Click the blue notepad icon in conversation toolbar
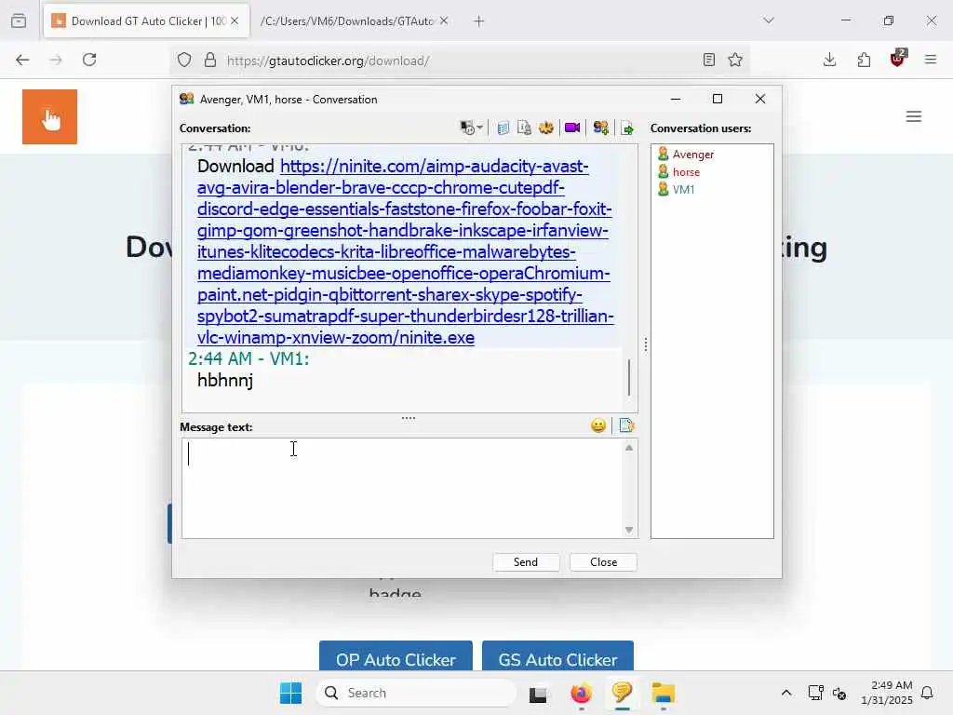 point(503,128)
